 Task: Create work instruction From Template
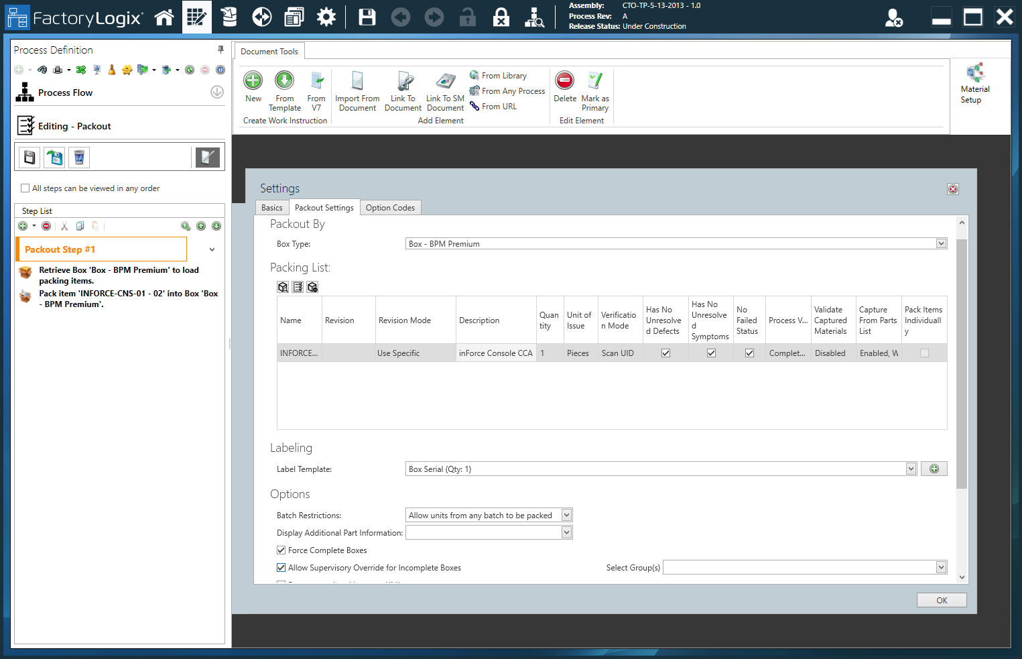[x=284, y=88]
